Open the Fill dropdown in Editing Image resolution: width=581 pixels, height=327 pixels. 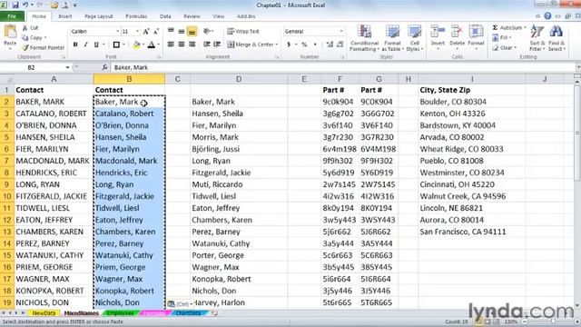[x=502, y=37]
